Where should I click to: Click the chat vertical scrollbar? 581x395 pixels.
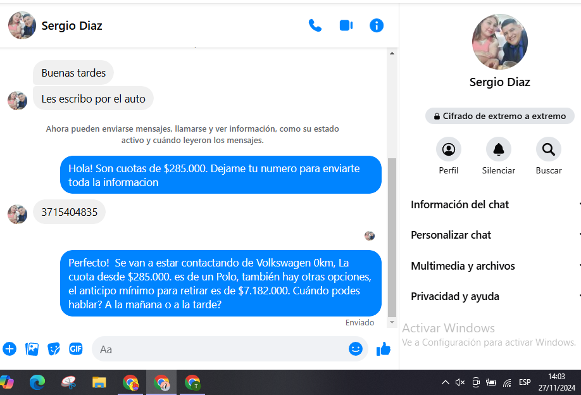tap(392, 234)
